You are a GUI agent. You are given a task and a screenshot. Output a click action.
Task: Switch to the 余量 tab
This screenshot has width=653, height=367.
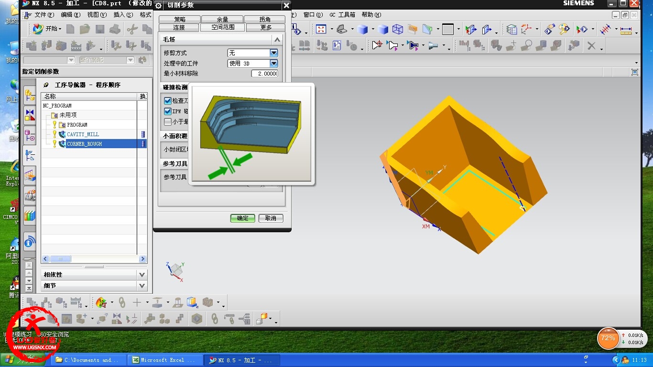coord(222,20)
